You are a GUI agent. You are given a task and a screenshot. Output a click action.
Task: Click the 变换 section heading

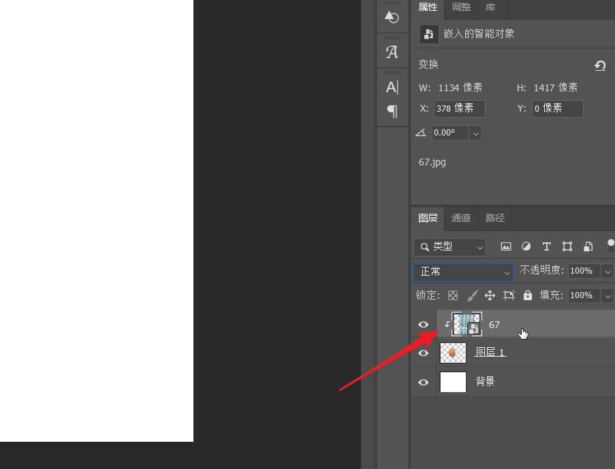click(x=428, y=64)
